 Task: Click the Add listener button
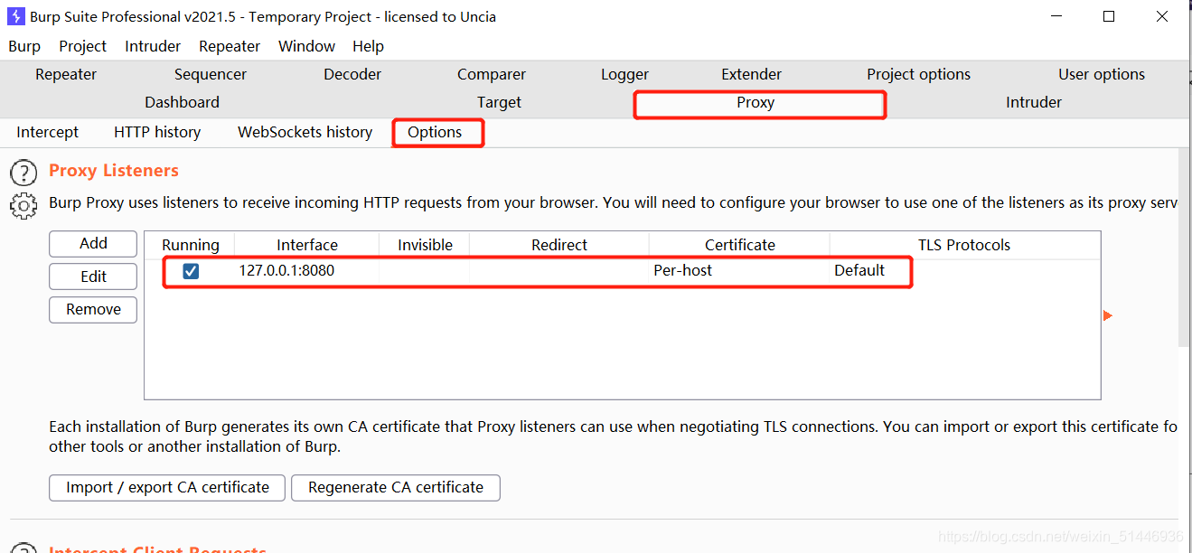tap(93, 244)
